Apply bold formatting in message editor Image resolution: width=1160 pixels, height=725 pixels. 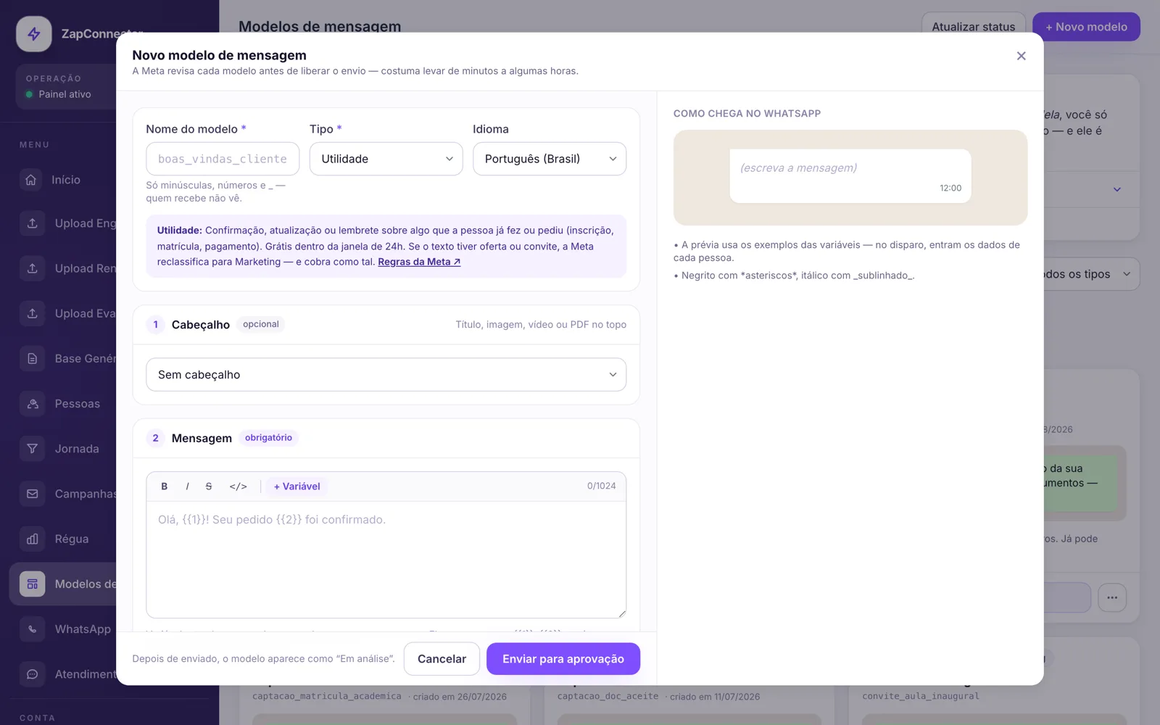tap(165, 486)
